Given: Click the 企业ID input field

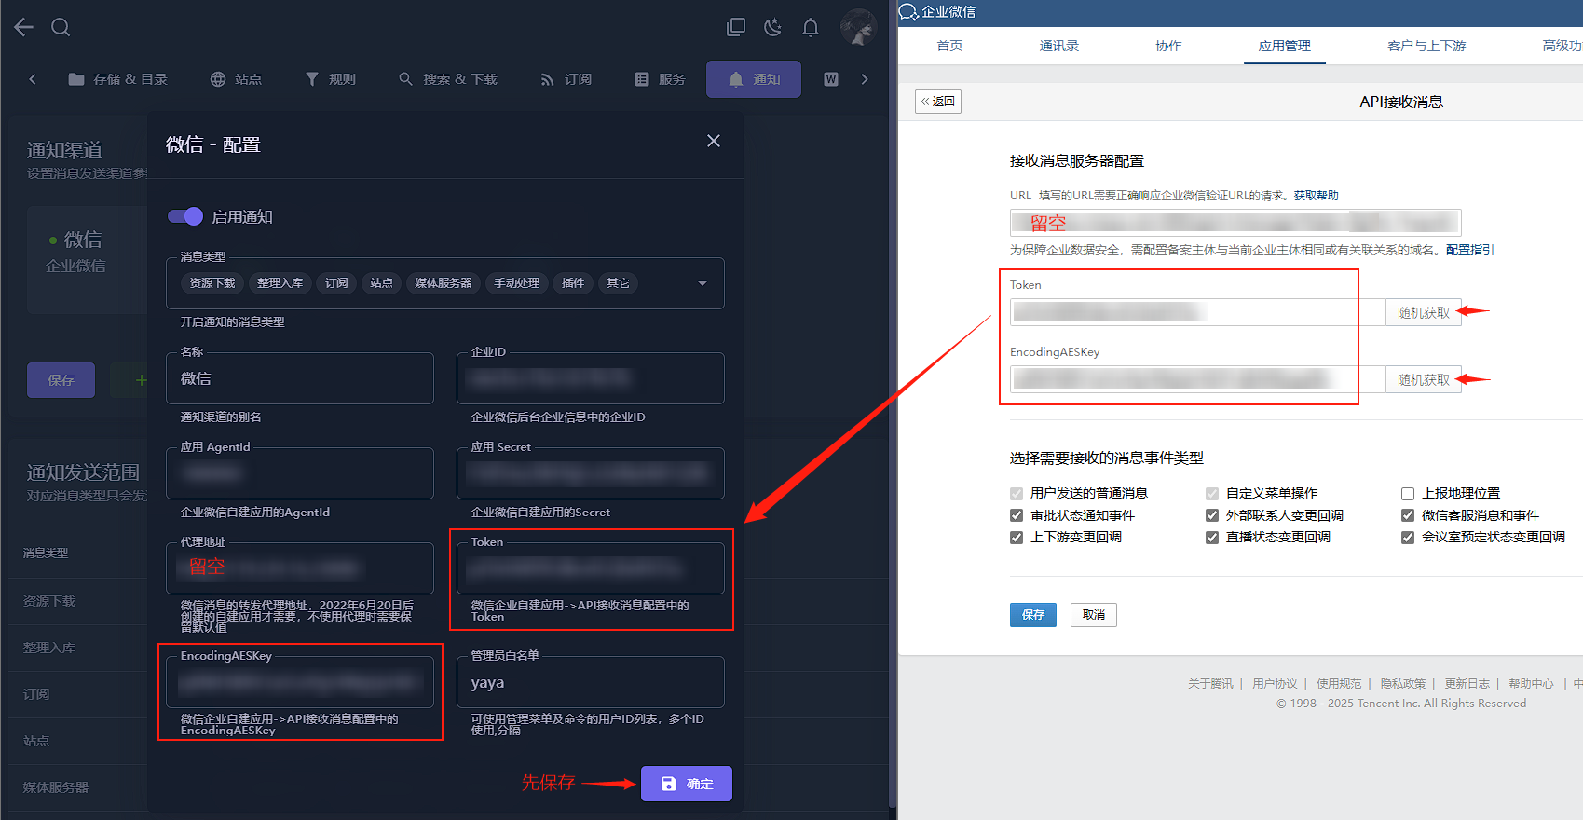Looking at the screenshot, I should click(591, 378).
